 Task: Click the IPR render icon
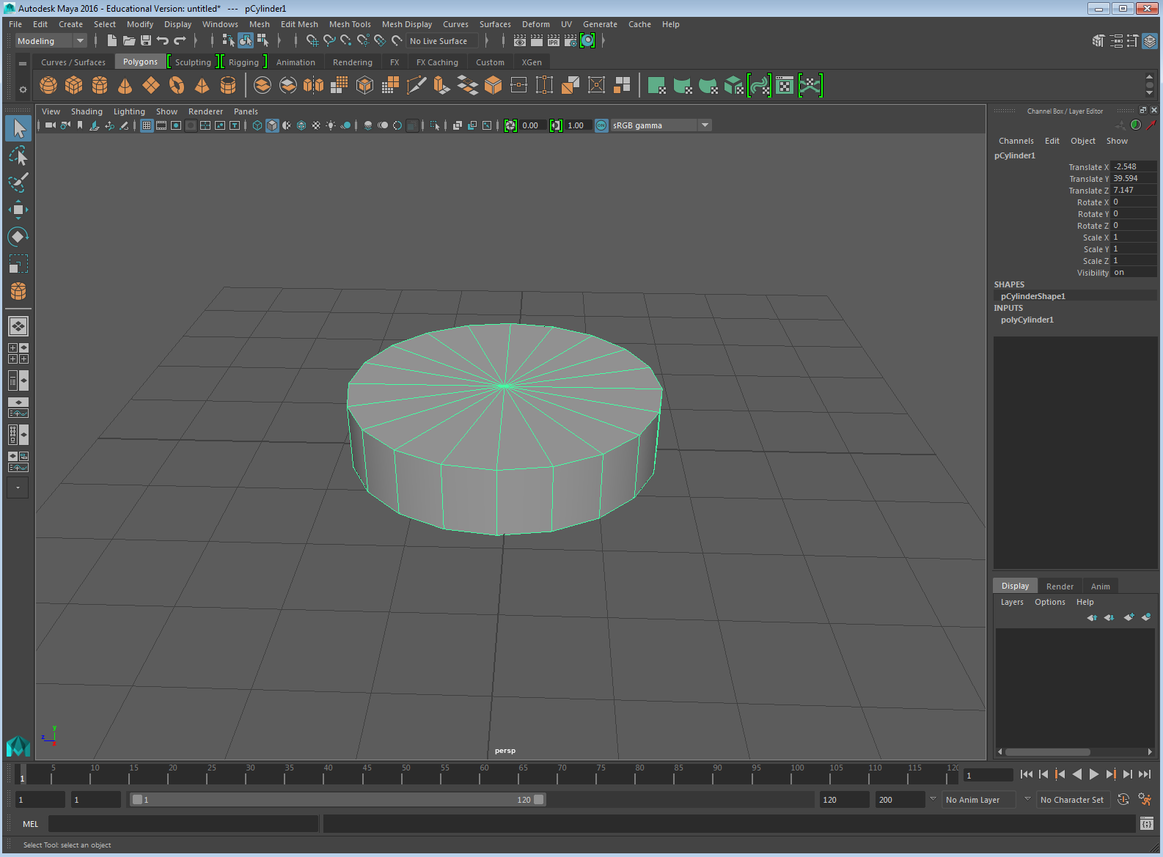click(554, 41)
